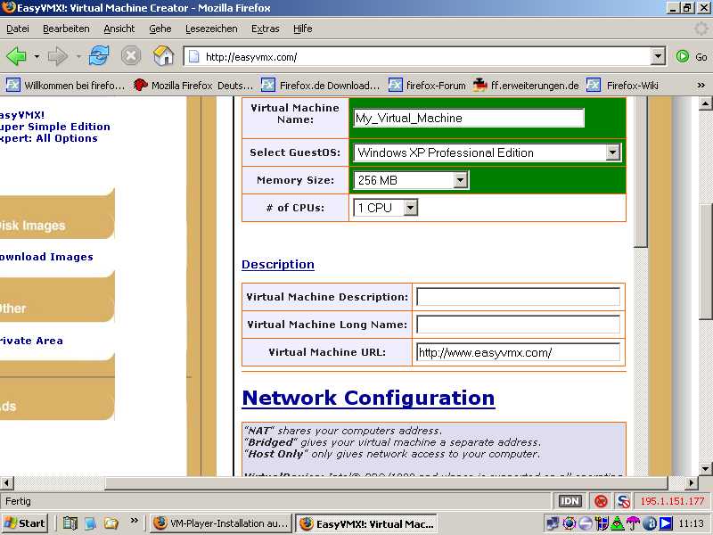This screenshot has width=713, height=535.
Task: Open the Select GuestOS dropdown
Action: (612, 152)
